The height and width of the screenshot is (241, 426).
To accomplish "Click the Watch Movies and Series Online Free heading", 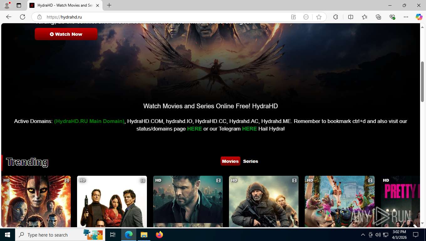I will pyautogui.click(x=210, y=106).
